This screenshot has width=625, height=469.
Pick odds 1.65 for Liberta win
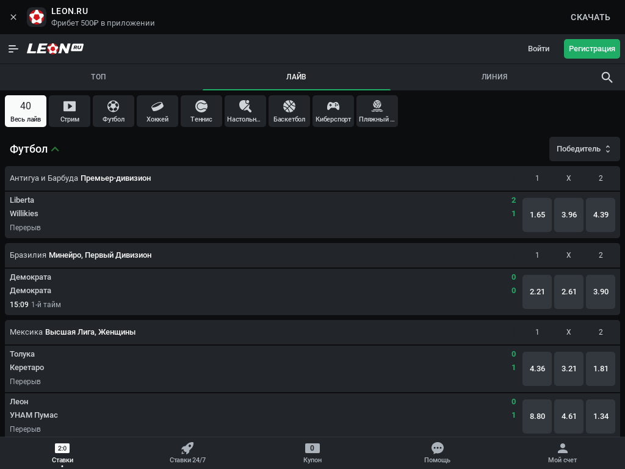tap(537, 215)
